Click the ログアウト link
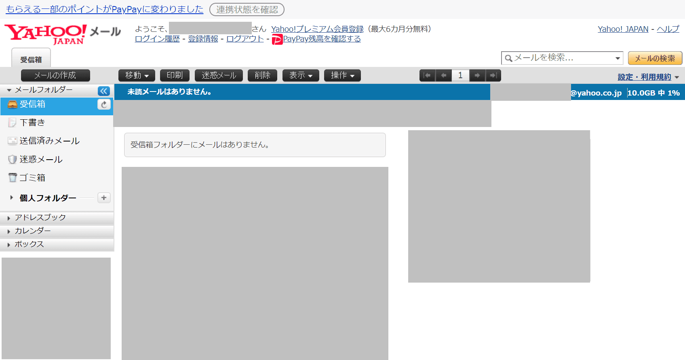Screen dimensions: 685x360 point(245,39)
